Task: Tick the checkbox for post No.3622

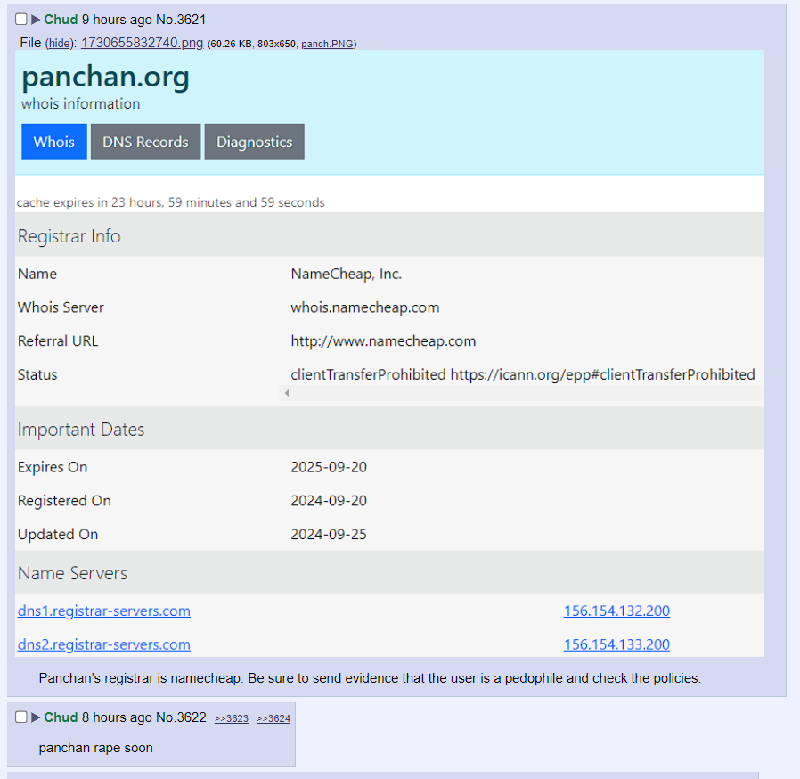Action: coord(21,717)
